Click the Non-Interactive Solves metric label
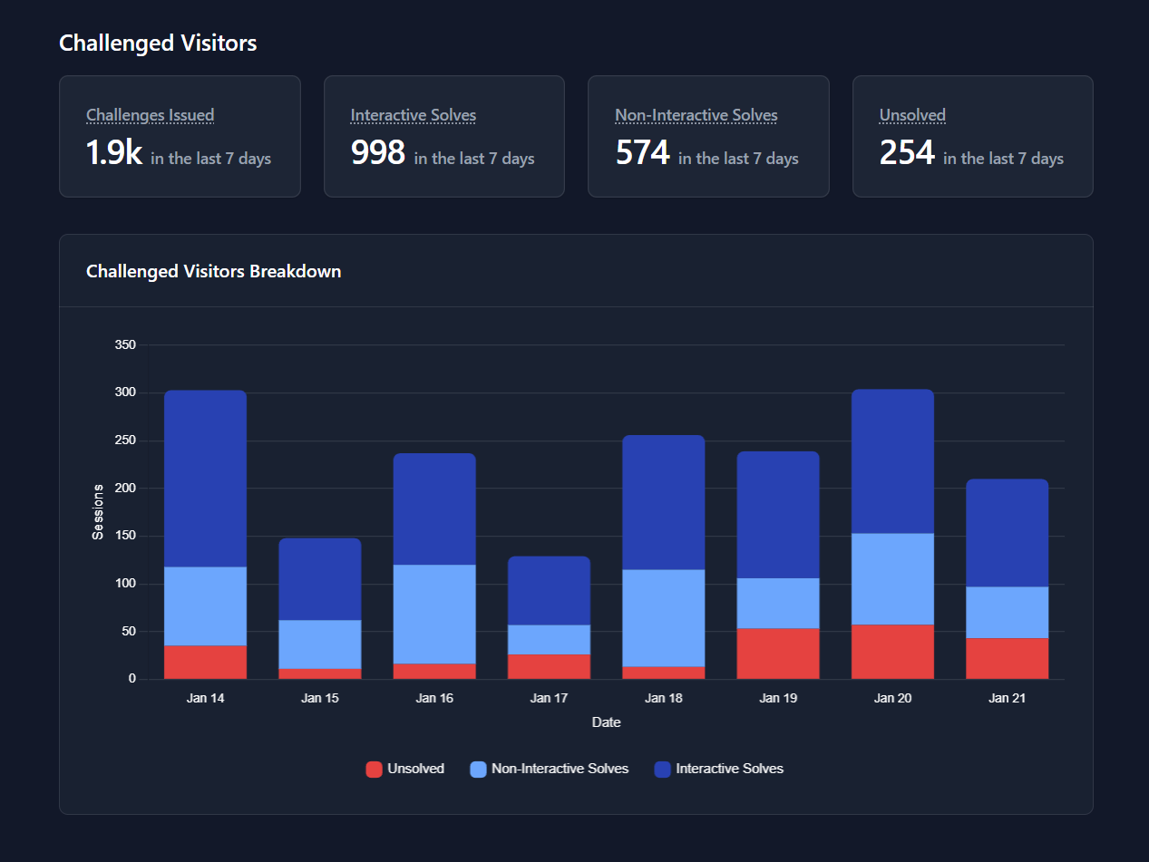This screenshot has width=1149, height=862. point(696,115)
